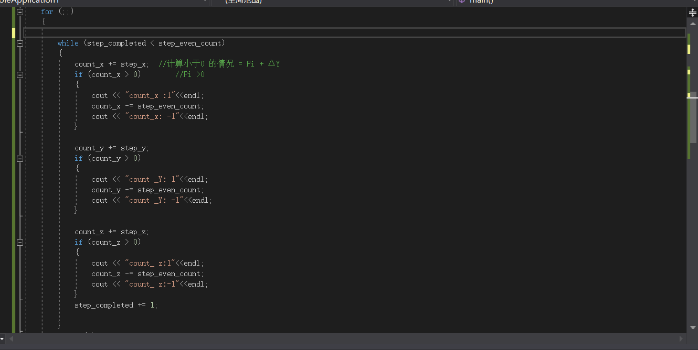Click the horizontal scrollbar left arrow

coord(11,339)
